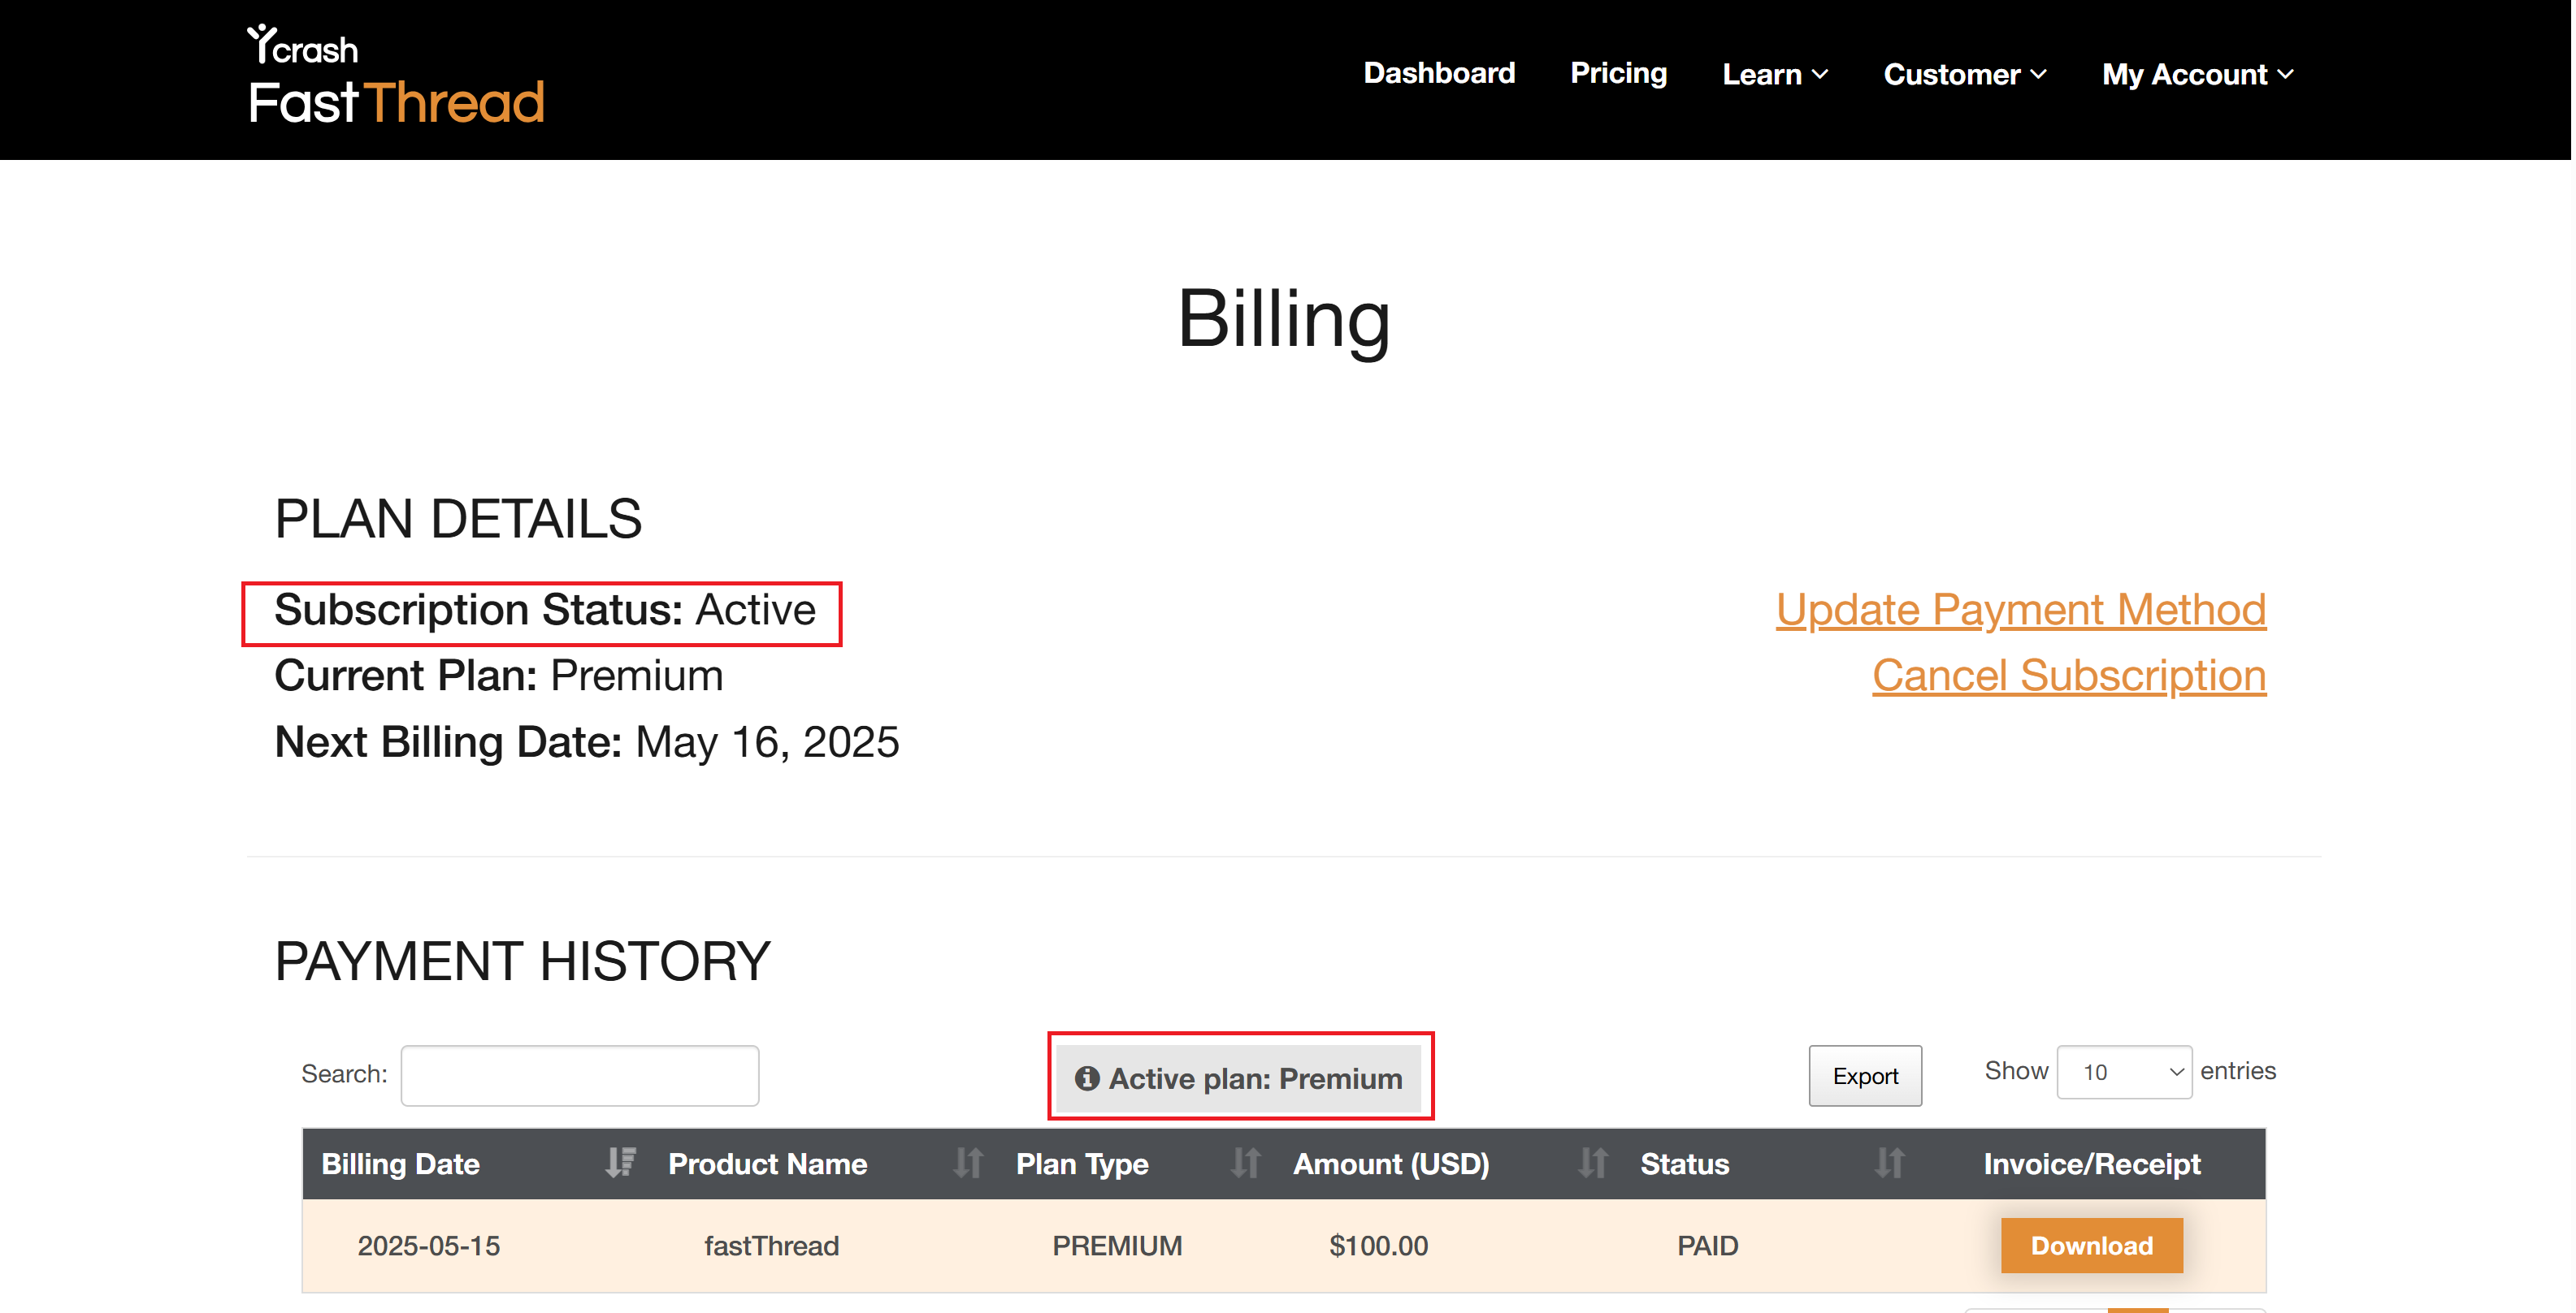Click the Billing page heading

(1284, 319)
